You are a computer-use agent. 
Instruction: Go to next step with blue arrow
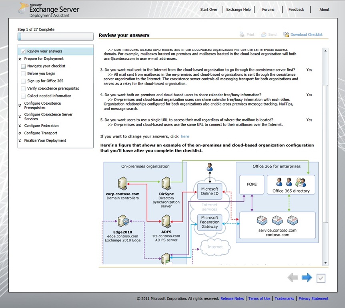coord(307,278)
